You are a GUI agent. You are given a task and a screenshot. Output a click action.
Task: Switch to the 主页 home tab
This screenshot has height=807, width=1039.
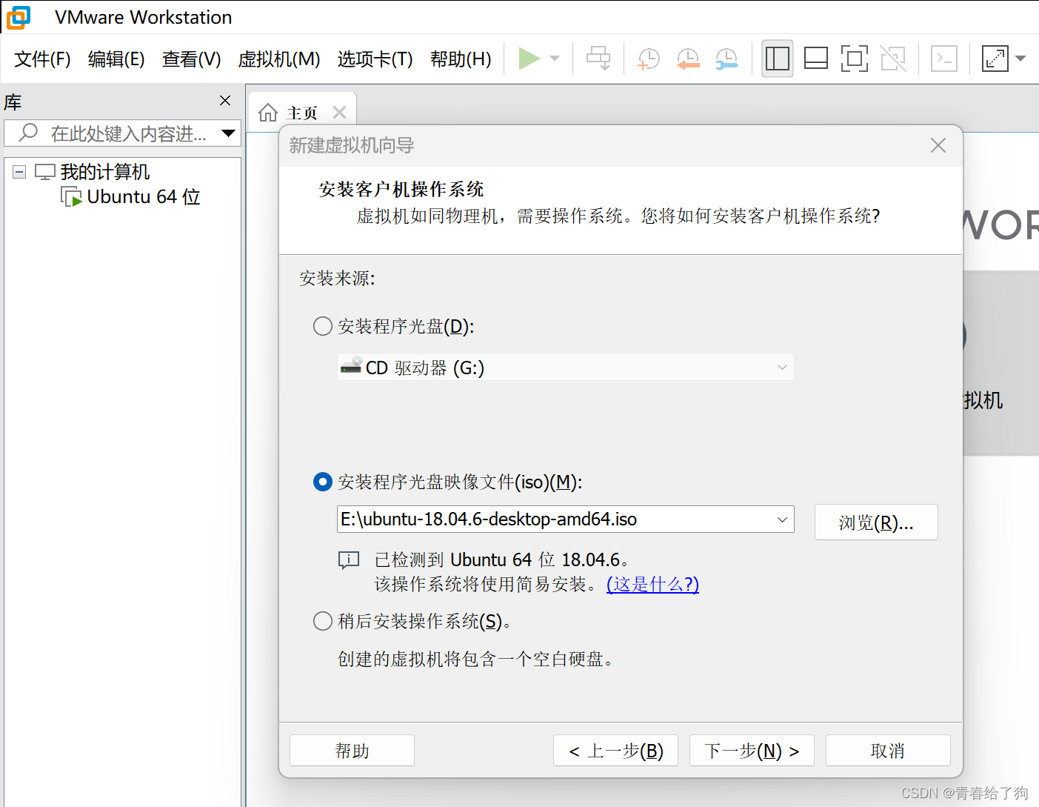[x=302, y=113]
